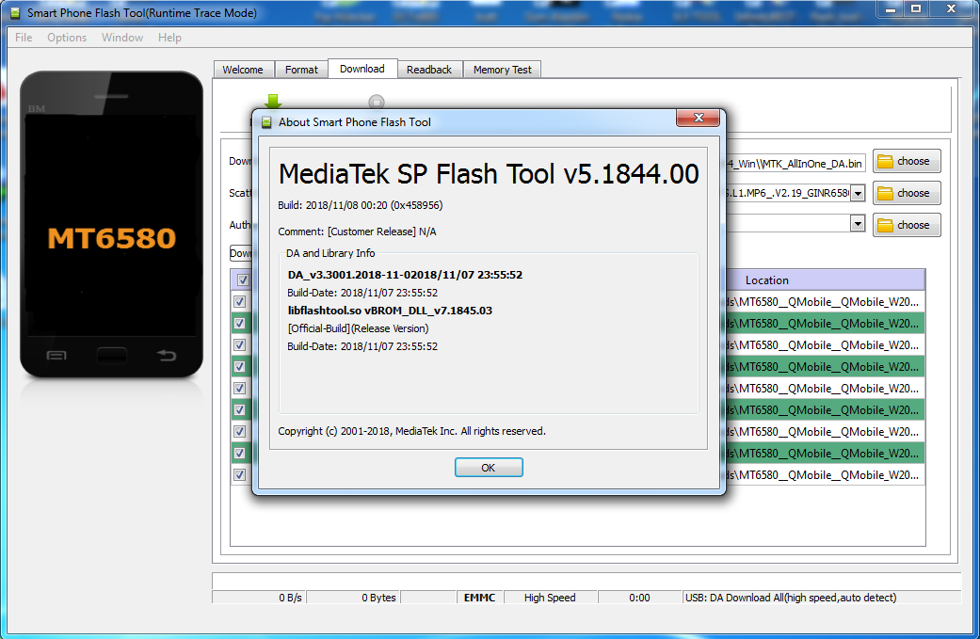
Task: Click the 'libflashtool.so vBROM_DLL_v7.1845.03' text
Action: tap(390, 311)
